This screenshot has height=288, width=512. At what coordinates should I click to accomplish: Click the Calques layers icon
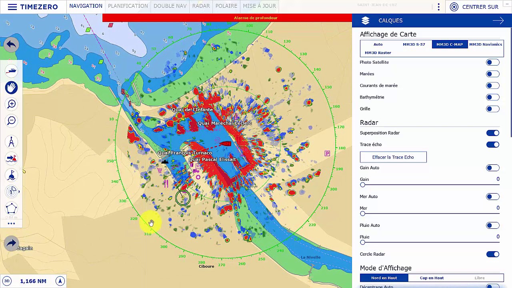pos(365,20)
